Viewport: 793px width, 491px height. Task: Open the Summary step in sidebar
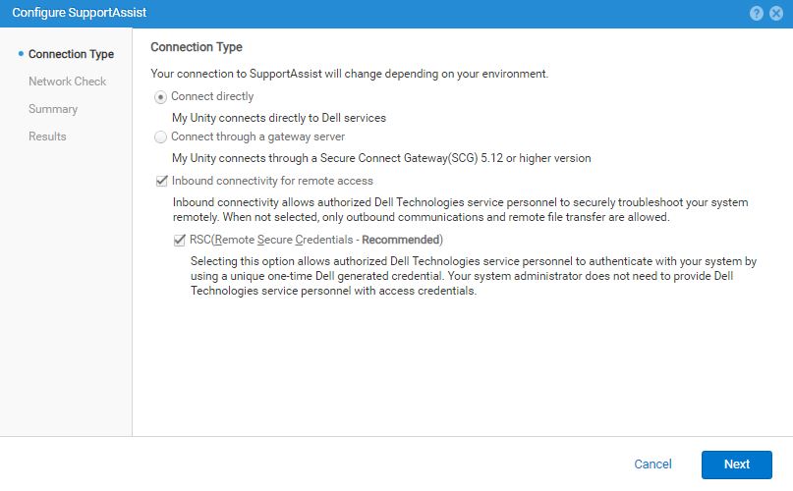pos(53,109)
